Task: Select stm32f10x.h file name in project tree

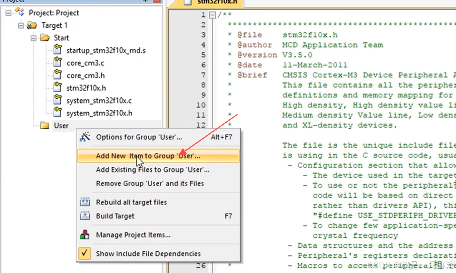Action: (86, 88)
